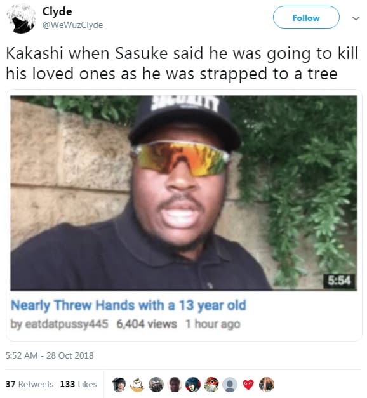
Task: Open the last liker's avatar
Action: 267,384
